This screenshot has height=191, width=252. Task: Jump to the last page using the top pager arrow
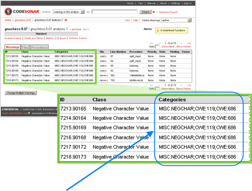tap(189, 43)
